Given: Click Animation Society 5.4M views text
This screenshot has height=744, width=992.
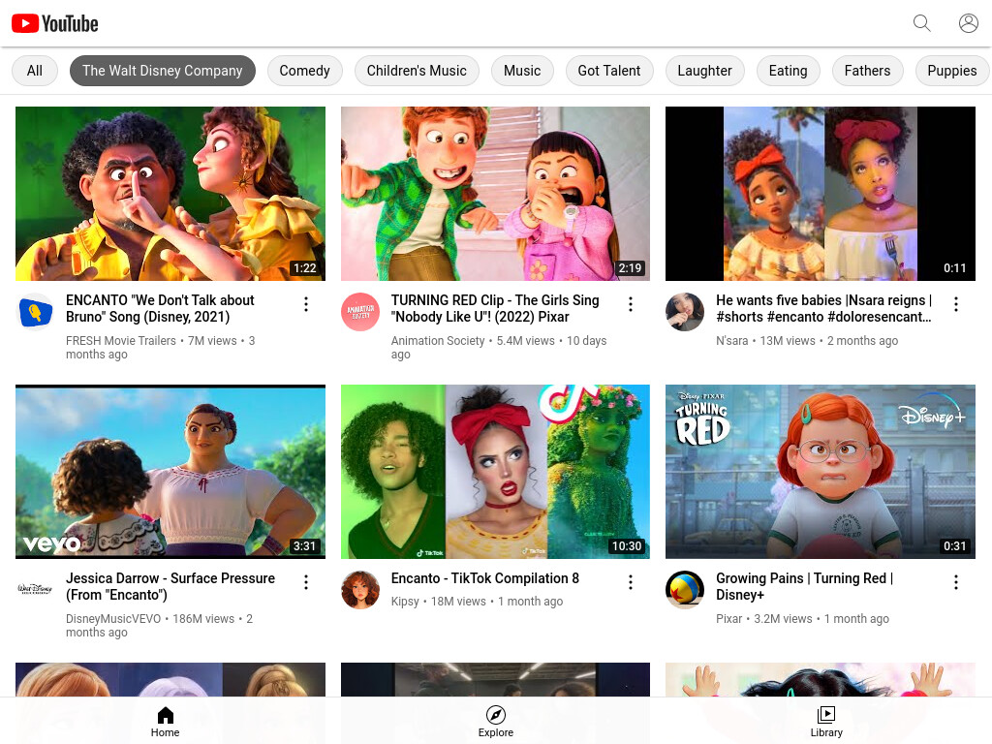Looking at the screenshot, I should (x=499, y=348).
